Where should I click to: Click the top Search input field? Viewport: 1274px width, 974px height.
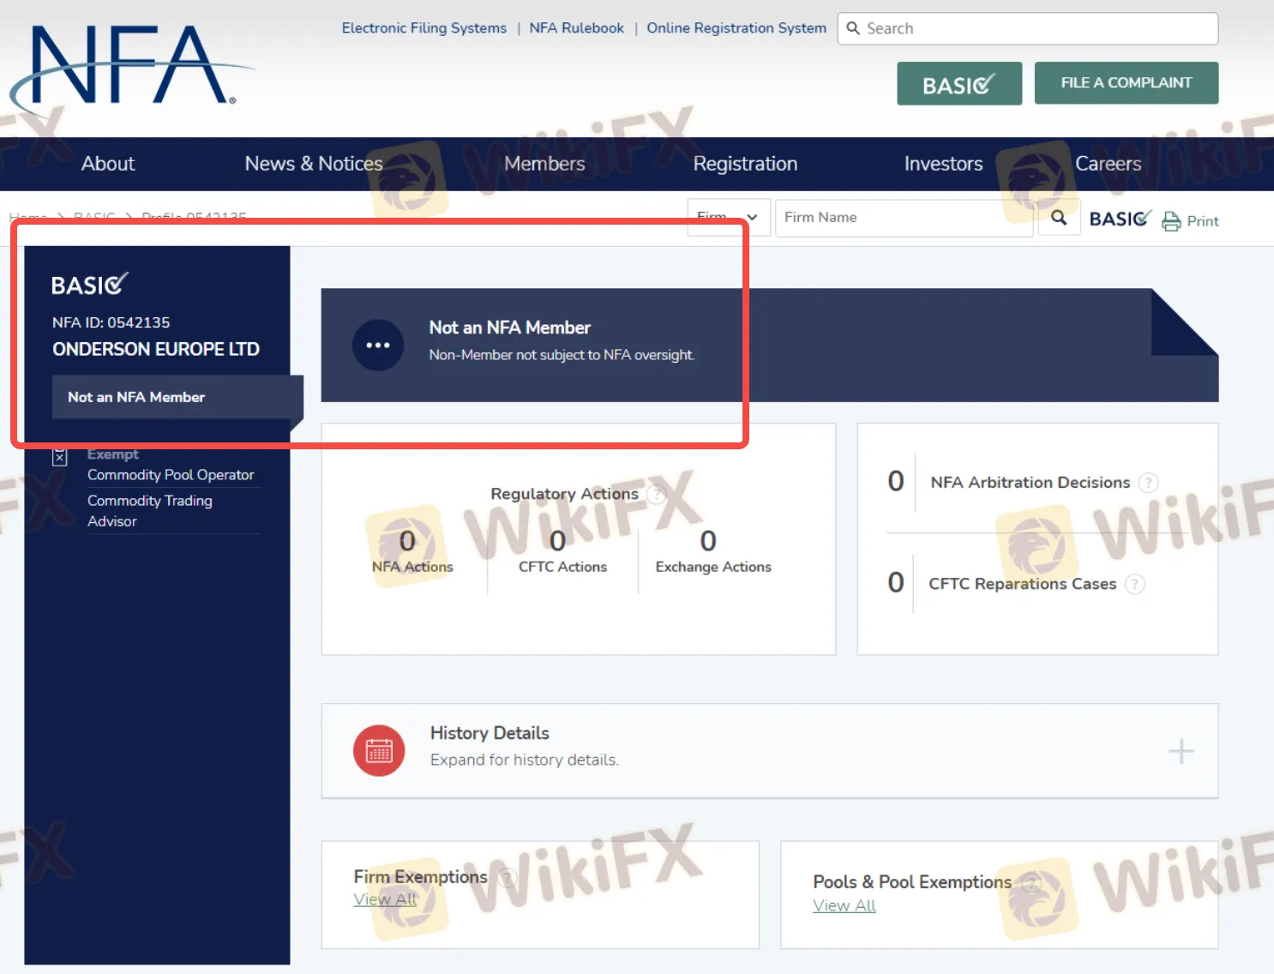coord(1028,28)
